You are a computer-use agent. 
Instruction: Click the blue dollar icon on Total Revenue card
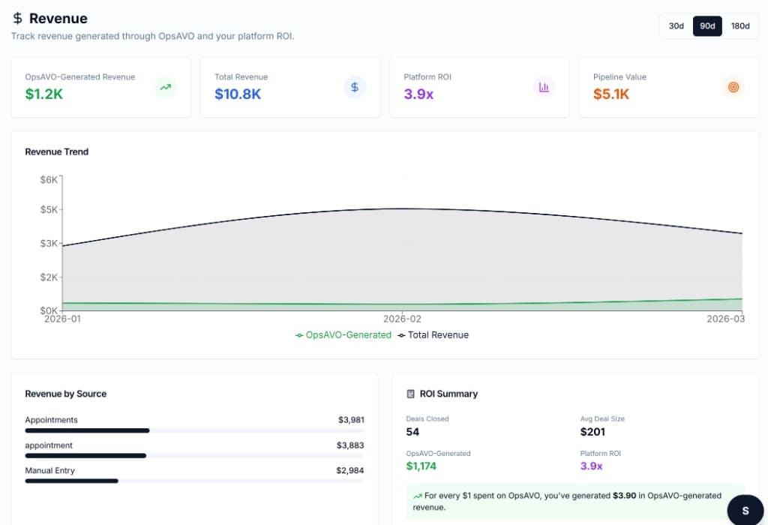pos(355,87)
